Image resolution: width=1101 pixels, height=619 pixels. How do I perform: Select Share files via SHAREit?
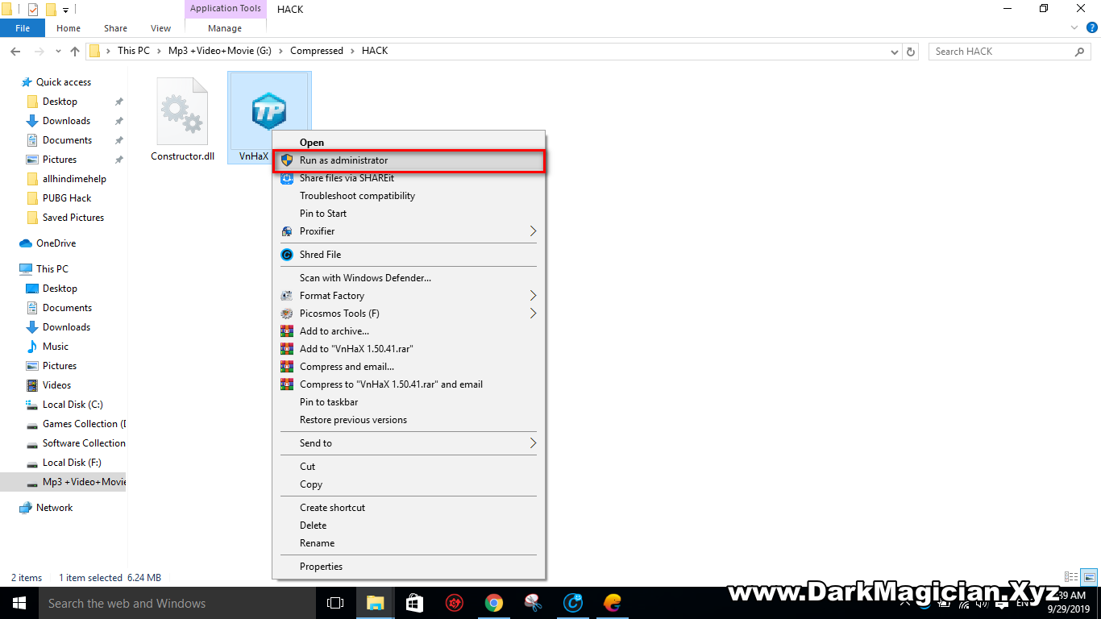coord(409,178)
